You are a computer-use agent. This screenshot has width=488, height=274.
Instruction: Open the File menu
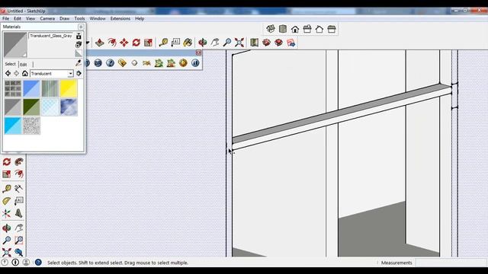[5, 18]
